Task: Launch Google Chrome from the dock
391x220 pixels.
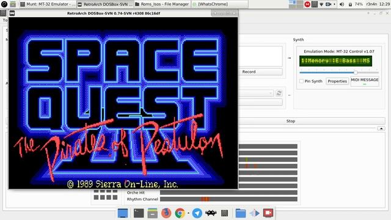Action: (180, 213)
